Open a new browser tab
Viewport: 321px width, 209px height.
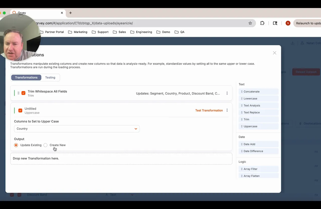click(x=70, y=13)
